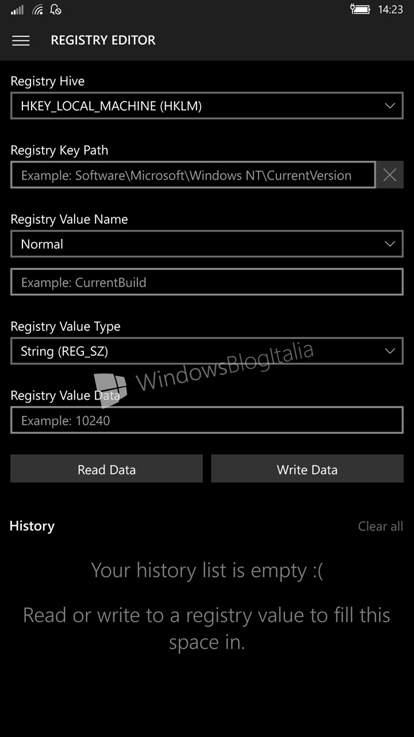Tap the cellular signal strength icon
The width and height of the screenshot is (414, 737).
coord(17,10)
